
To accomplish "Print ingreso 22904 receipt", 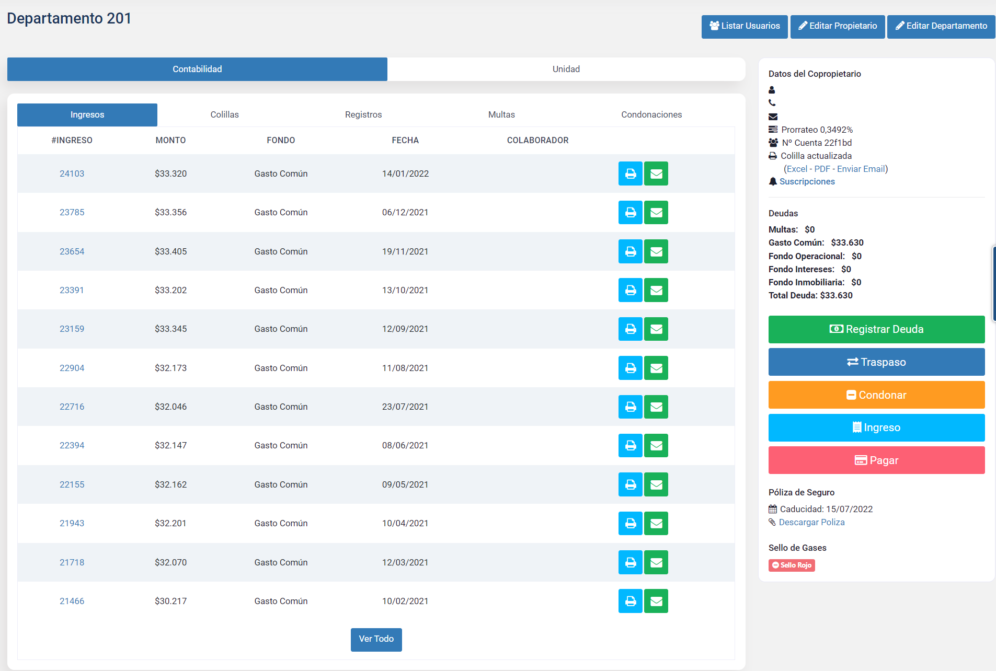I will pos(630,368).
